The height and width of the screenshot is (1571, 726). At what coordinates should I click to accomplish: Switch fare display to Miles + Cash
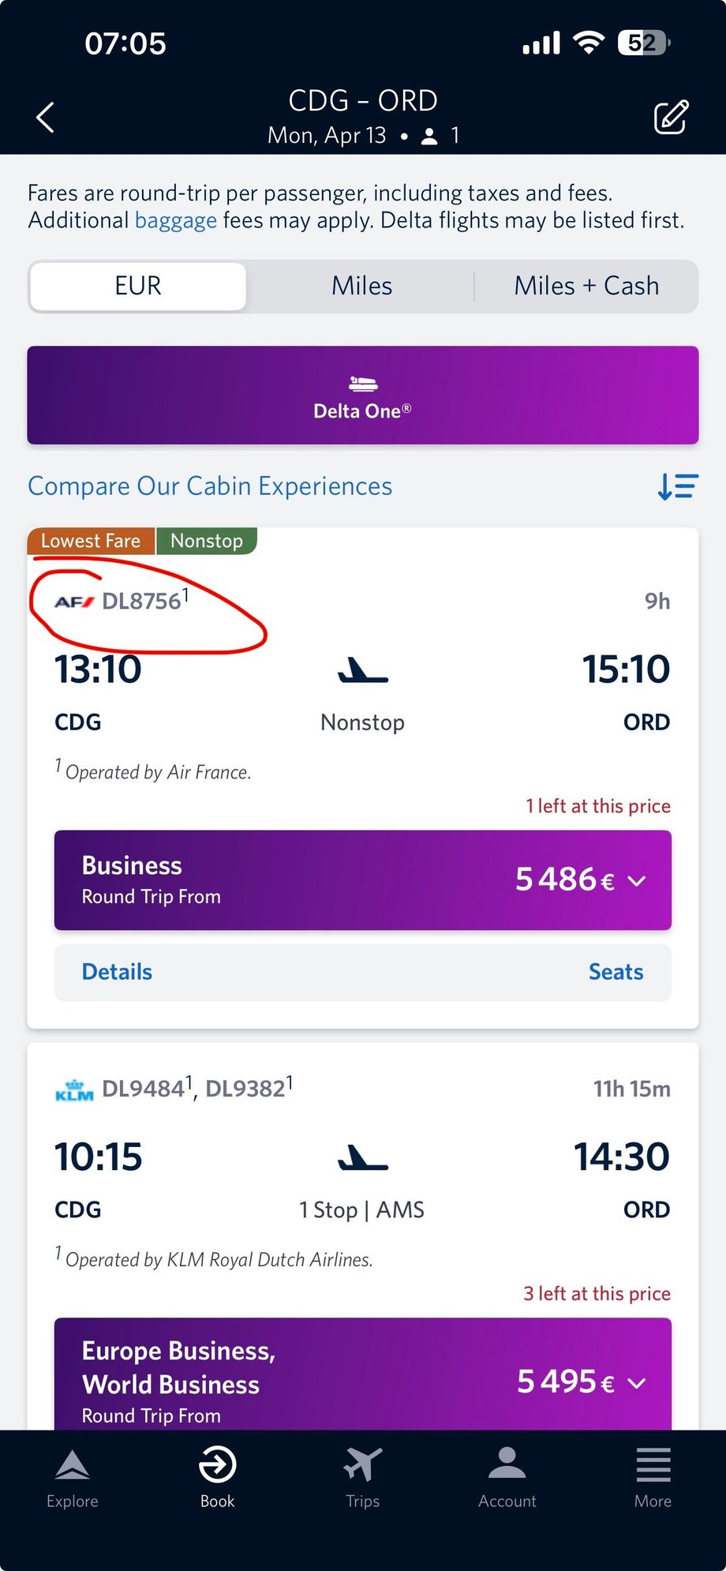coord(586,286)
